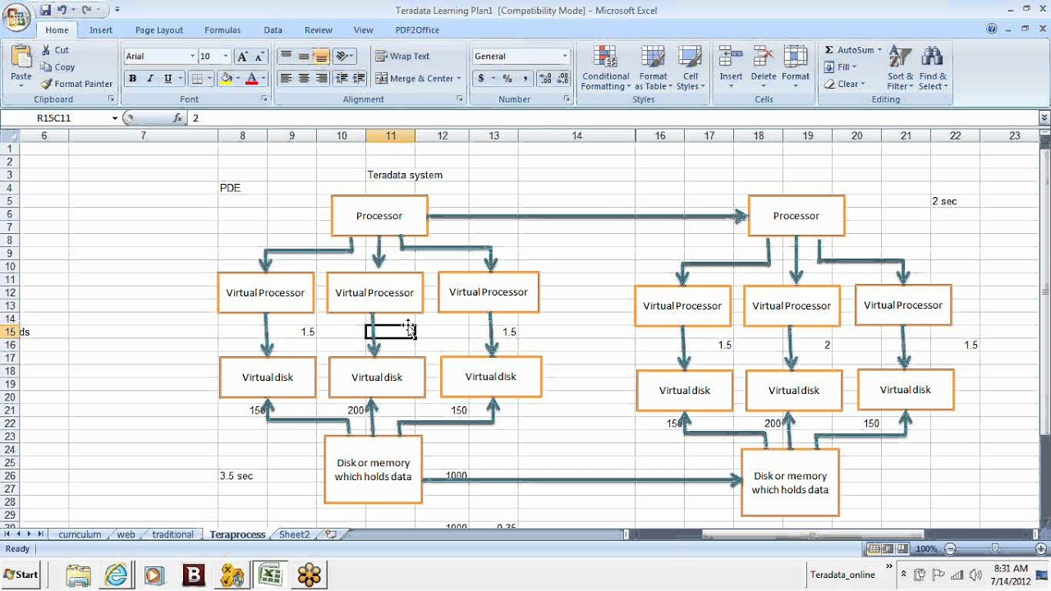
Task: Open the General number format dropdown
Action: tap(565, 57)
